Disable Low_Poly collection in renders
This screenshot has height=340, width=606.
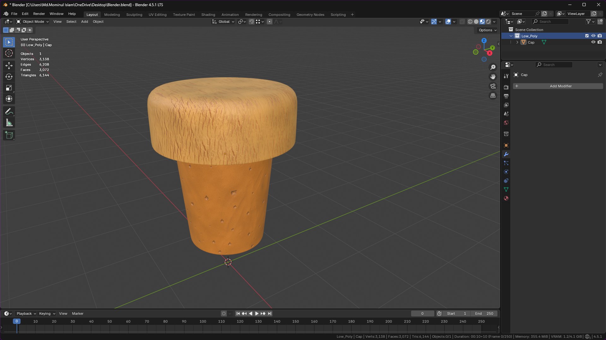600,36
